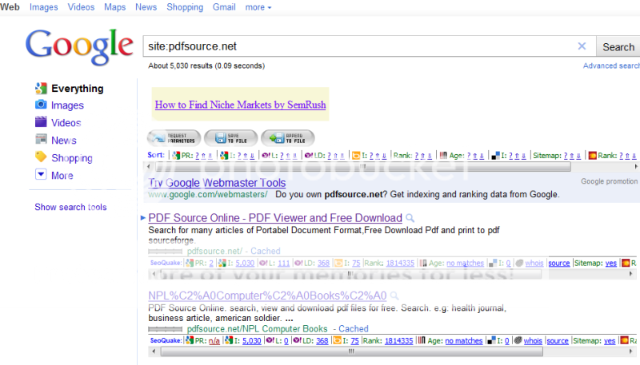
Task: Sort ascending by Google PR in Sort bar
Action: pyautogui.click(x=203, y=156)
